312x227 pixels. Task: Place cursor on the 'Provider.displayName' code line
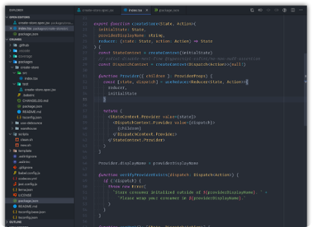(x=148, y=163)
